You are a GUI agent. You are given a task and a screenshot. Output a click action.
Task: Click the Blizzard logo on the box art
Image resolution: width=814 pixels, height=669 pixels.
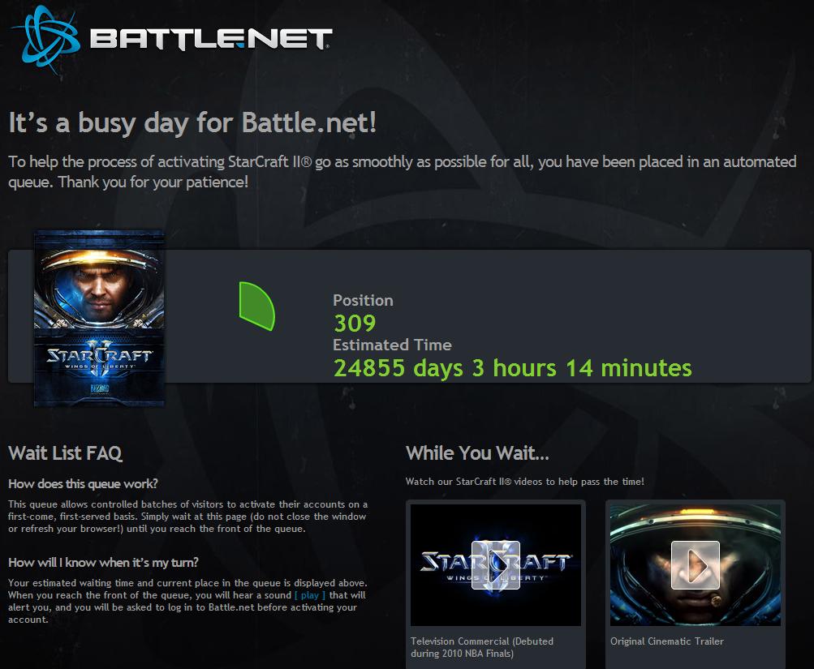tap(100, 389)
